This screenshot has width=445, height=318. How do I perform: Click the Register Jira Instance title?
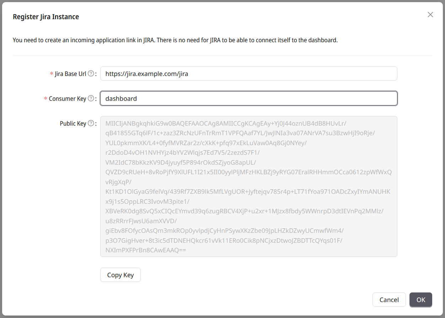[x=46, y=17]
